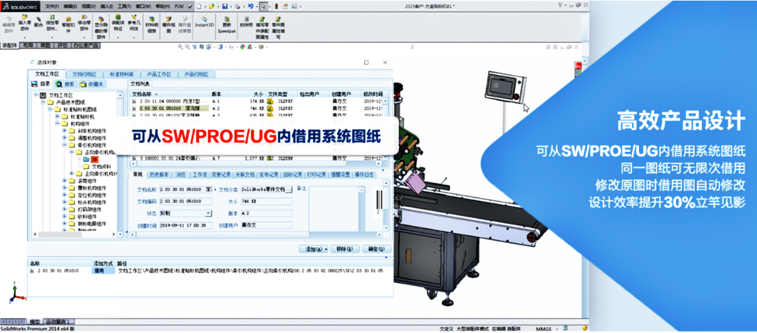Switch to 工作流 tab

coord(200,174)
